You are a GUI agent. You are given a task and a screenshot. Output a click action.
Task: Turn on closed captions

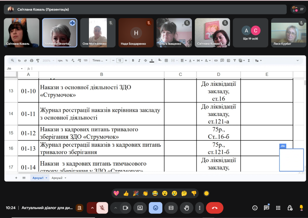[x=171, y=208]
